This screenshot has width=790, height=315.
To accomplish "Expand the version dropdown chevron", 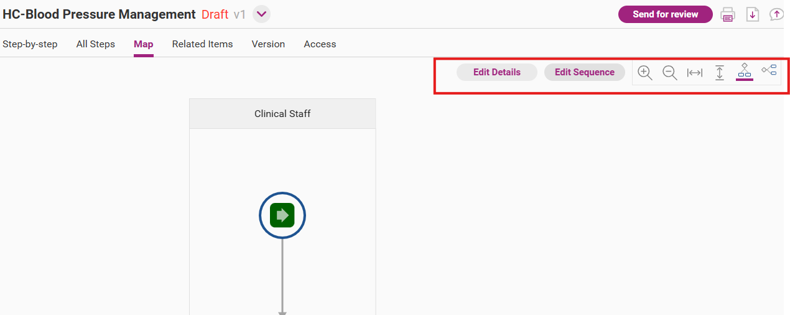I will click(x=261, y=14).
